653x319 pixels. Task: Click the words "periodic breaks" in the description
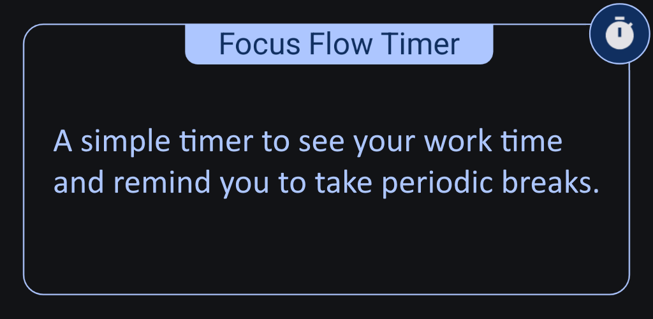pos(490,183)
